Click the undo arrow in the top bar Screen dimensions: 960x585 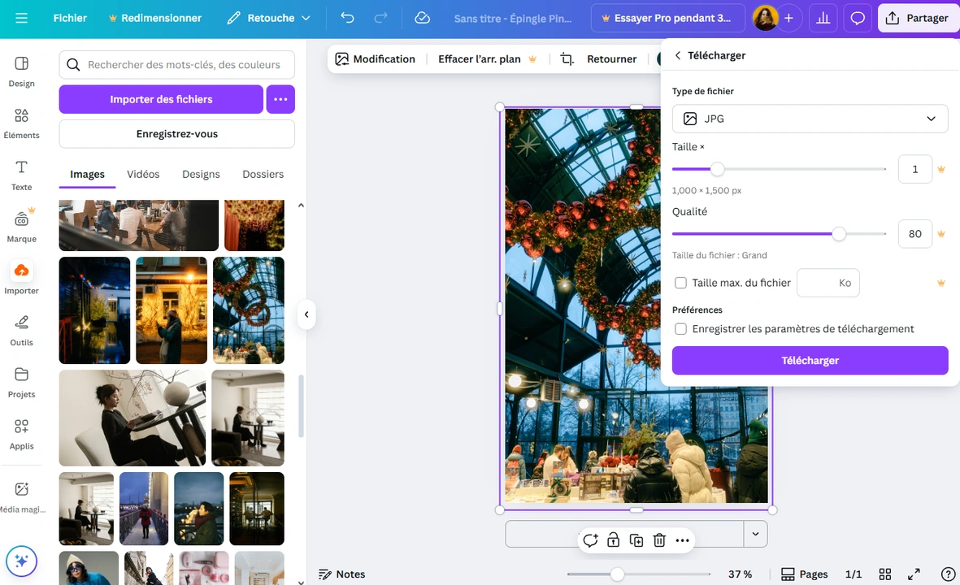[349, 17]
